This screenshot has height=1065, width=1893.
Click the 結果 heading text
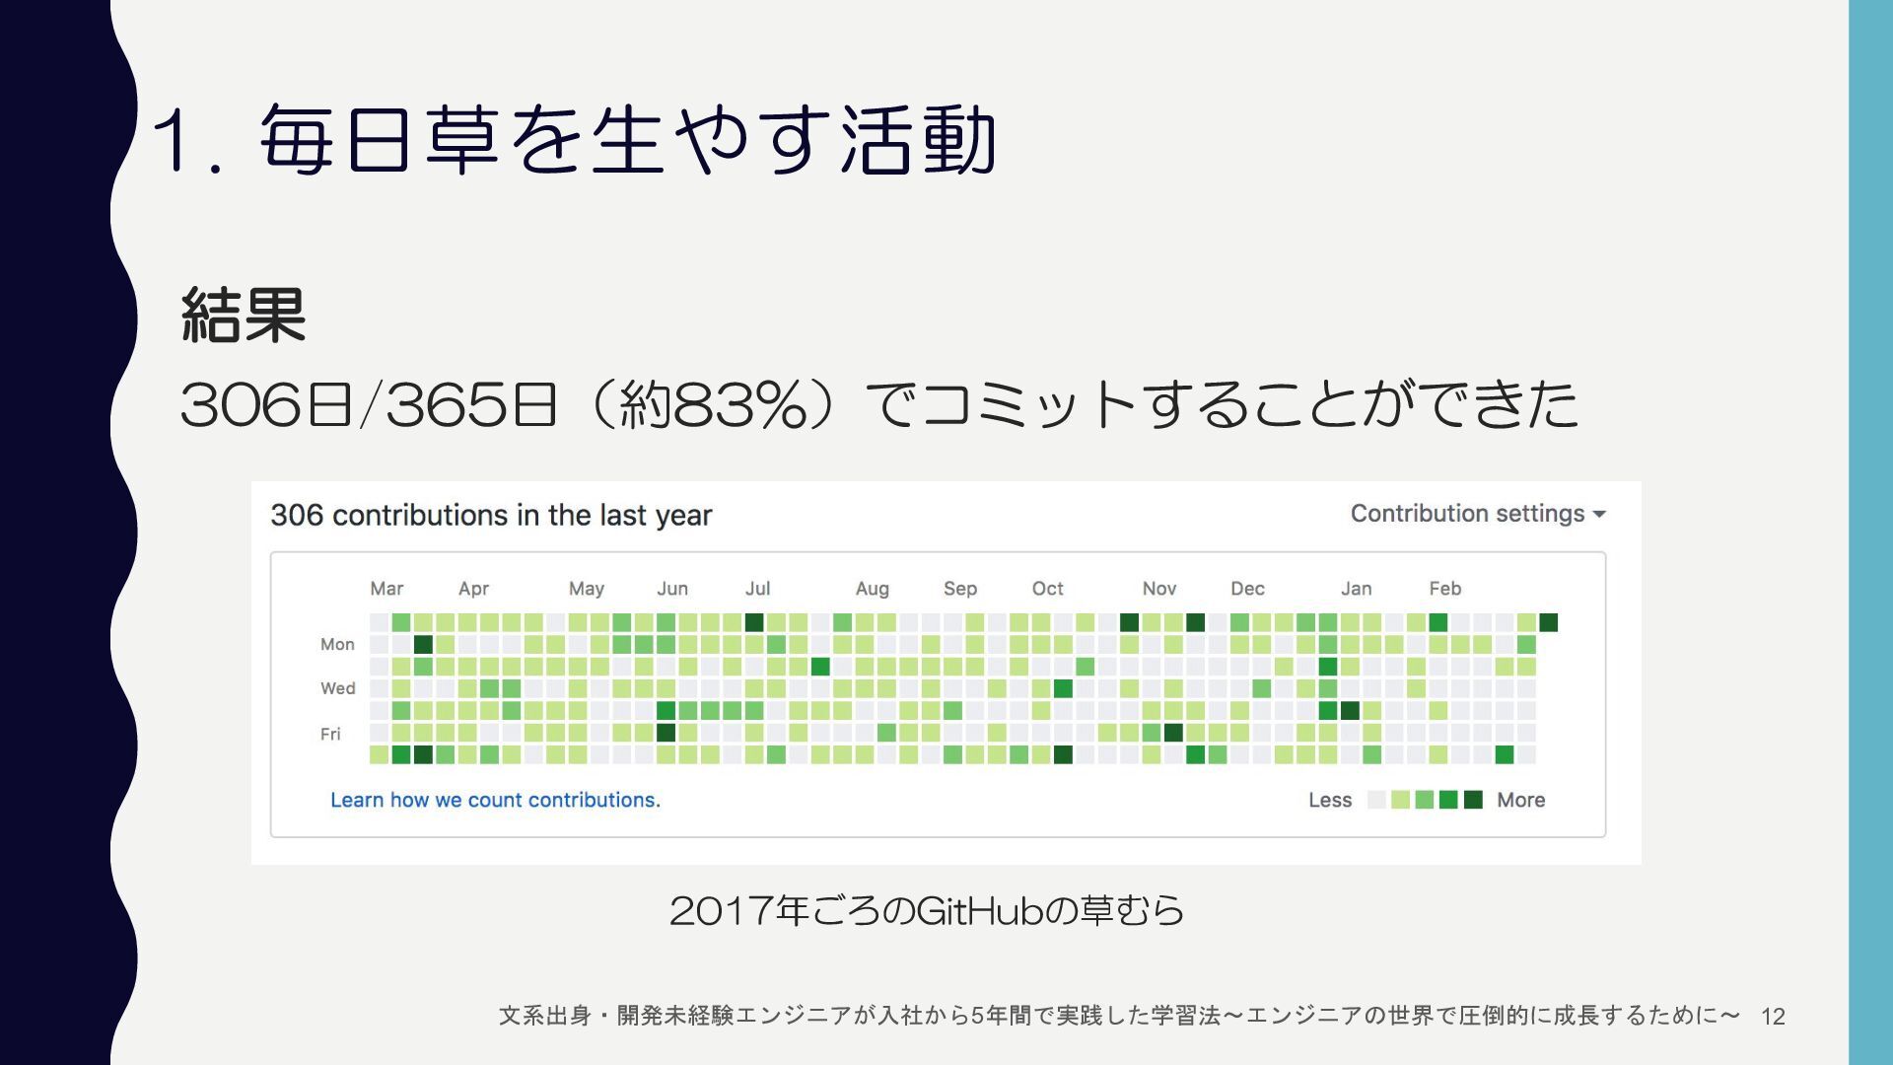point(244,316)
